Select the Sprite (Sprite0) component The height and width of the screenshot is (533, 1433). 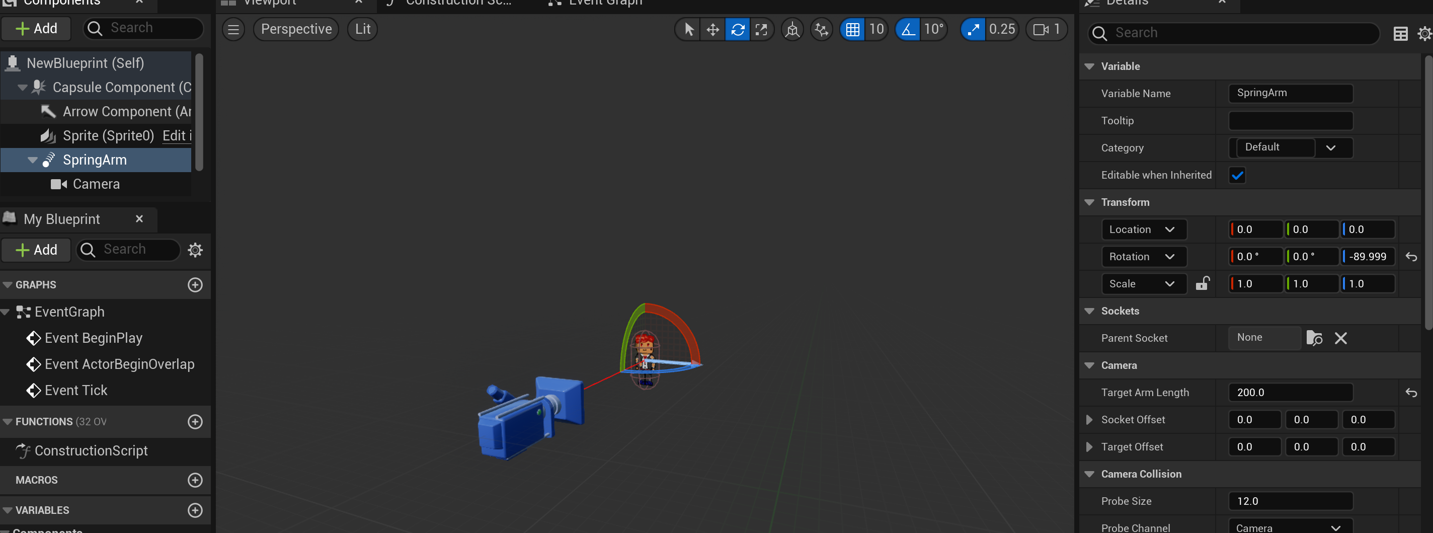click(x=108, y=136)
